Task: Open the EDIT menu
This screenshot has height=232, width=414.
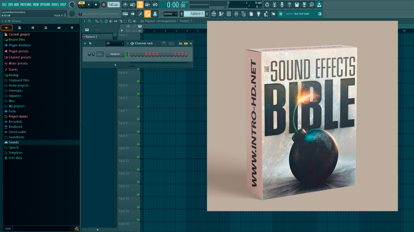Action: (11, 5)
